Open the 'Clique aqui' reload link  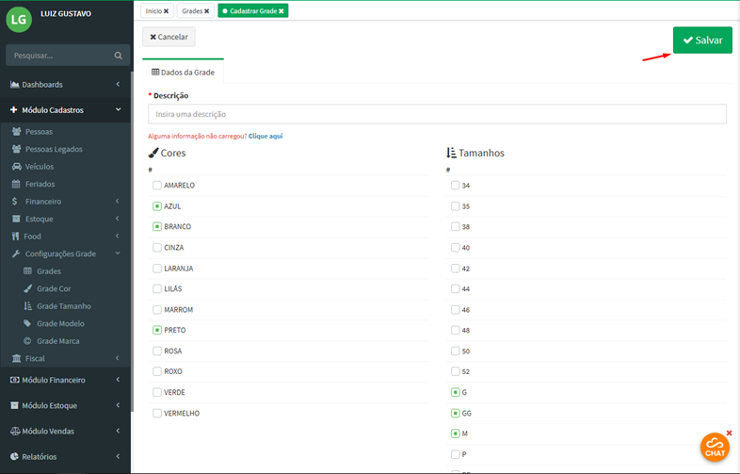click(265, 136)
